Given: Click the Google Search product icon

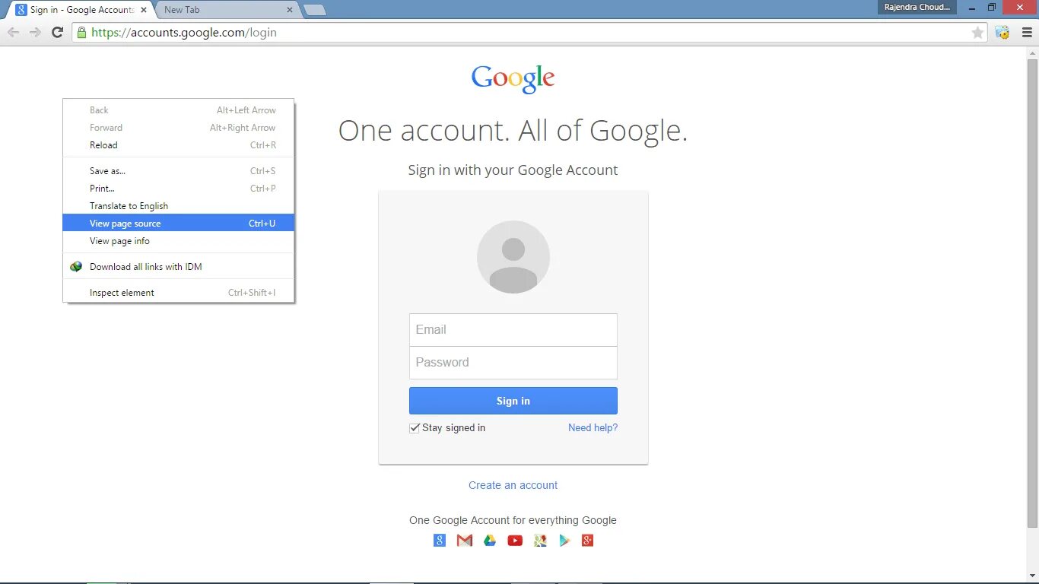Looking at the screenshot, I should [x=440, y=541].
